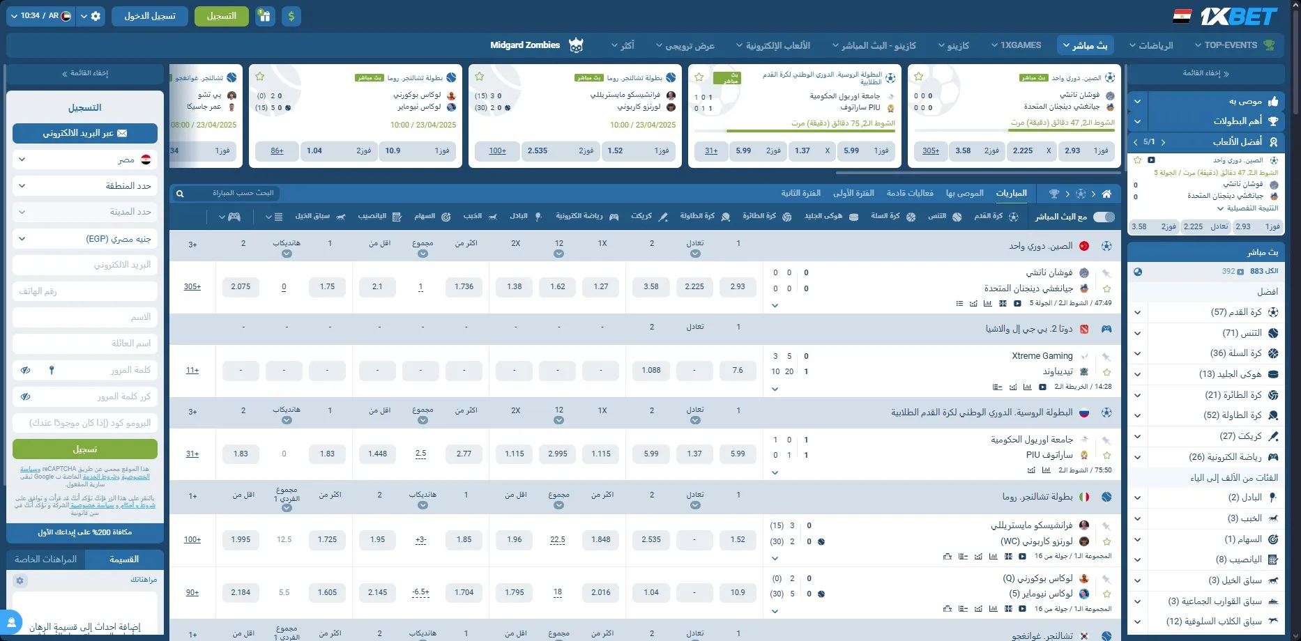The width and height of the screenshot is (1301, 641).
Task: Show password in كلمة المرور field
Action: coord(25,370)
